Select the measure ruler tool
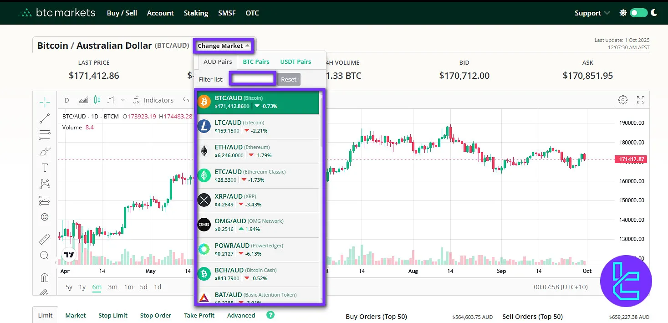The image size is (668, 323). click(44, 238)
